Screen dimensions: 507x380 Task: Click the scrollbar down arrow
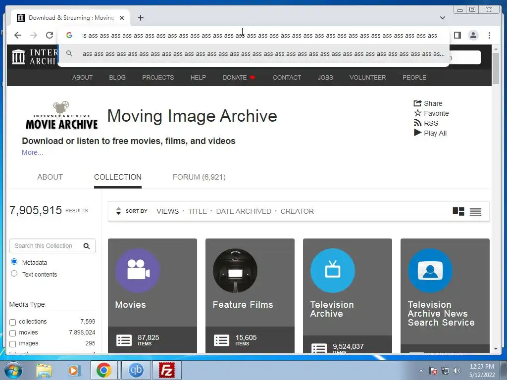496,349
